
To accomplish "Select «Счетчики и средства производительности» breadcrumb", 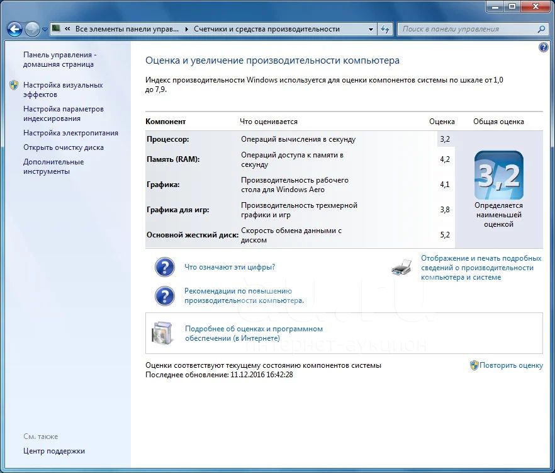I will click(267, 29).
